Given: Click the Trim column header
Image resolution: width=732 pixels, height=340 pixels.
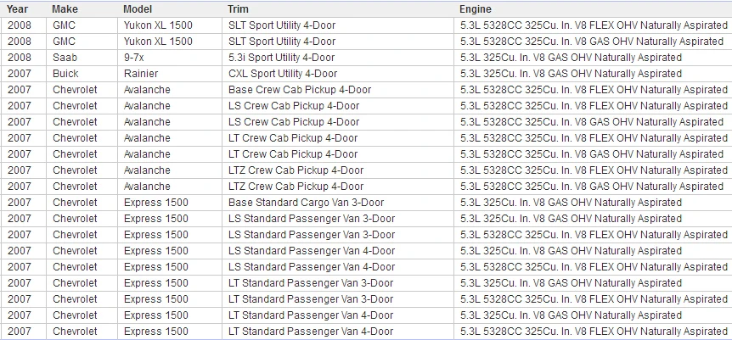Looking at the screenshot, I should point(238,8).
